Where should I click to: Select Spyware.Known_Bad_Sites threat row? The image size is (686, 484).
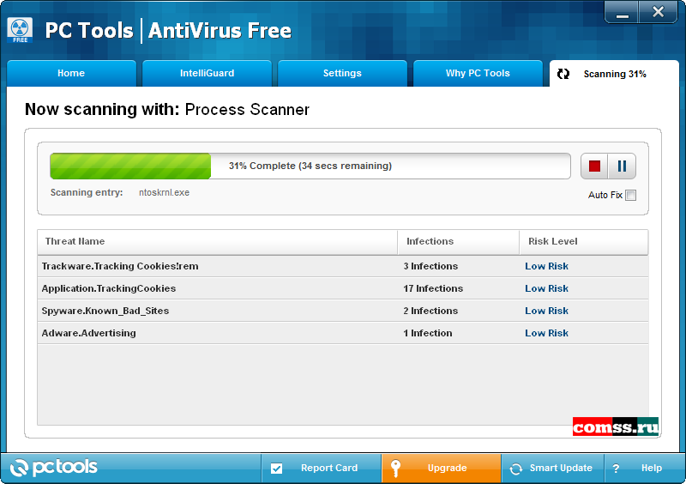coord(342,311)
